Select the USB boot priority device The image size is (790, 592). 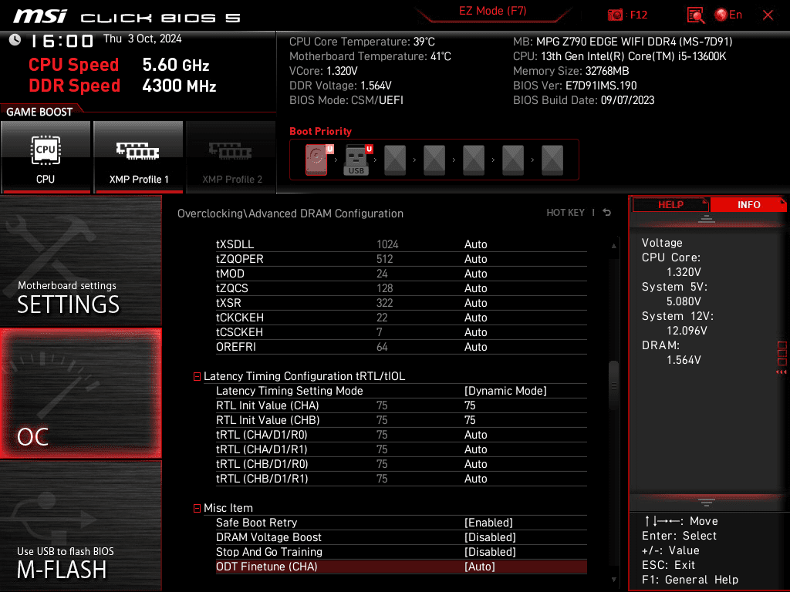coord(357,160)
